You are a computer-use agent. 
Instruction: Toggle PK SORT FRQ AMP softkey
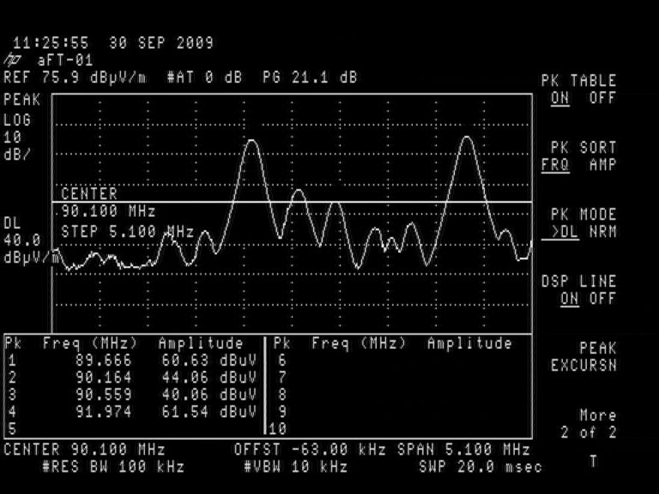click(579, 156)
